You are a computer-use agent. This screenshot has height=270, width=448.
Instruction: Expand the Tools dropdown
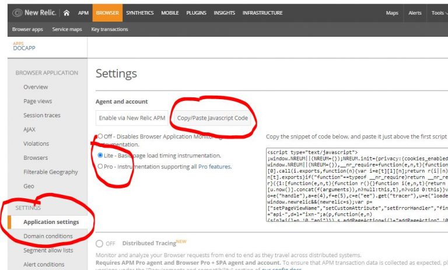tap(439, 13)
